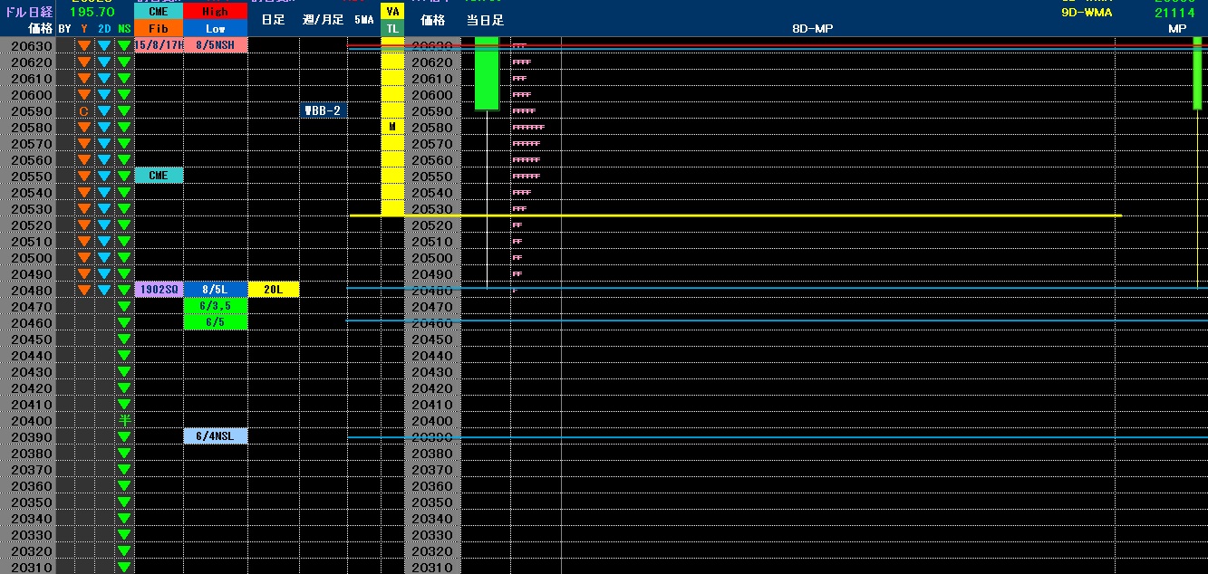Click the blue 2D triangle in row 20560
1208x574 pixels.
[x=104, y=159]
